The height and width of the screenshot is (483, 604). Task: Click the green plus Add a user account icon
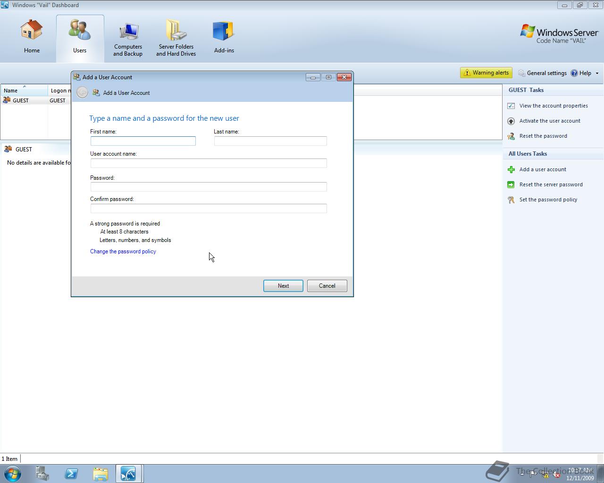click(511, 169)
